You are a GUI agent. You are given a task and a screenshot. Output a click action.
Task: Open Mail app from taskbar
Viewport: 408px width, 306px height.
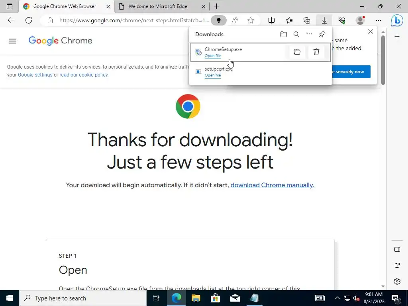pyautogui.click(x=235, y=298)
